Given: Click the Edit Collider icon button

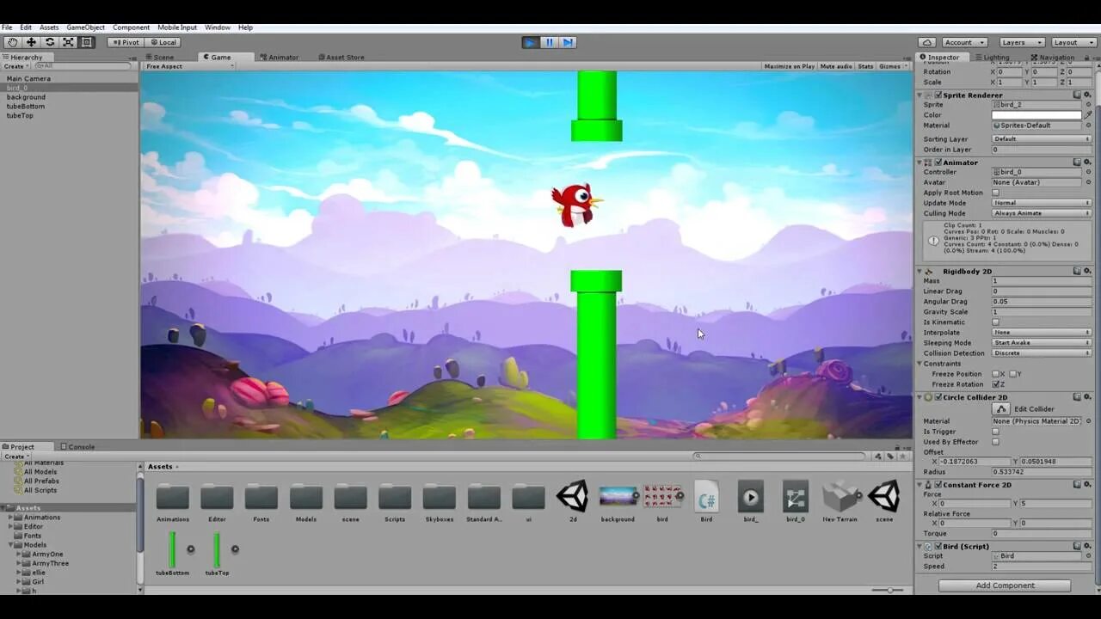Looking at the screenshot, I should pyautogui.click(x=1002, y=409).
